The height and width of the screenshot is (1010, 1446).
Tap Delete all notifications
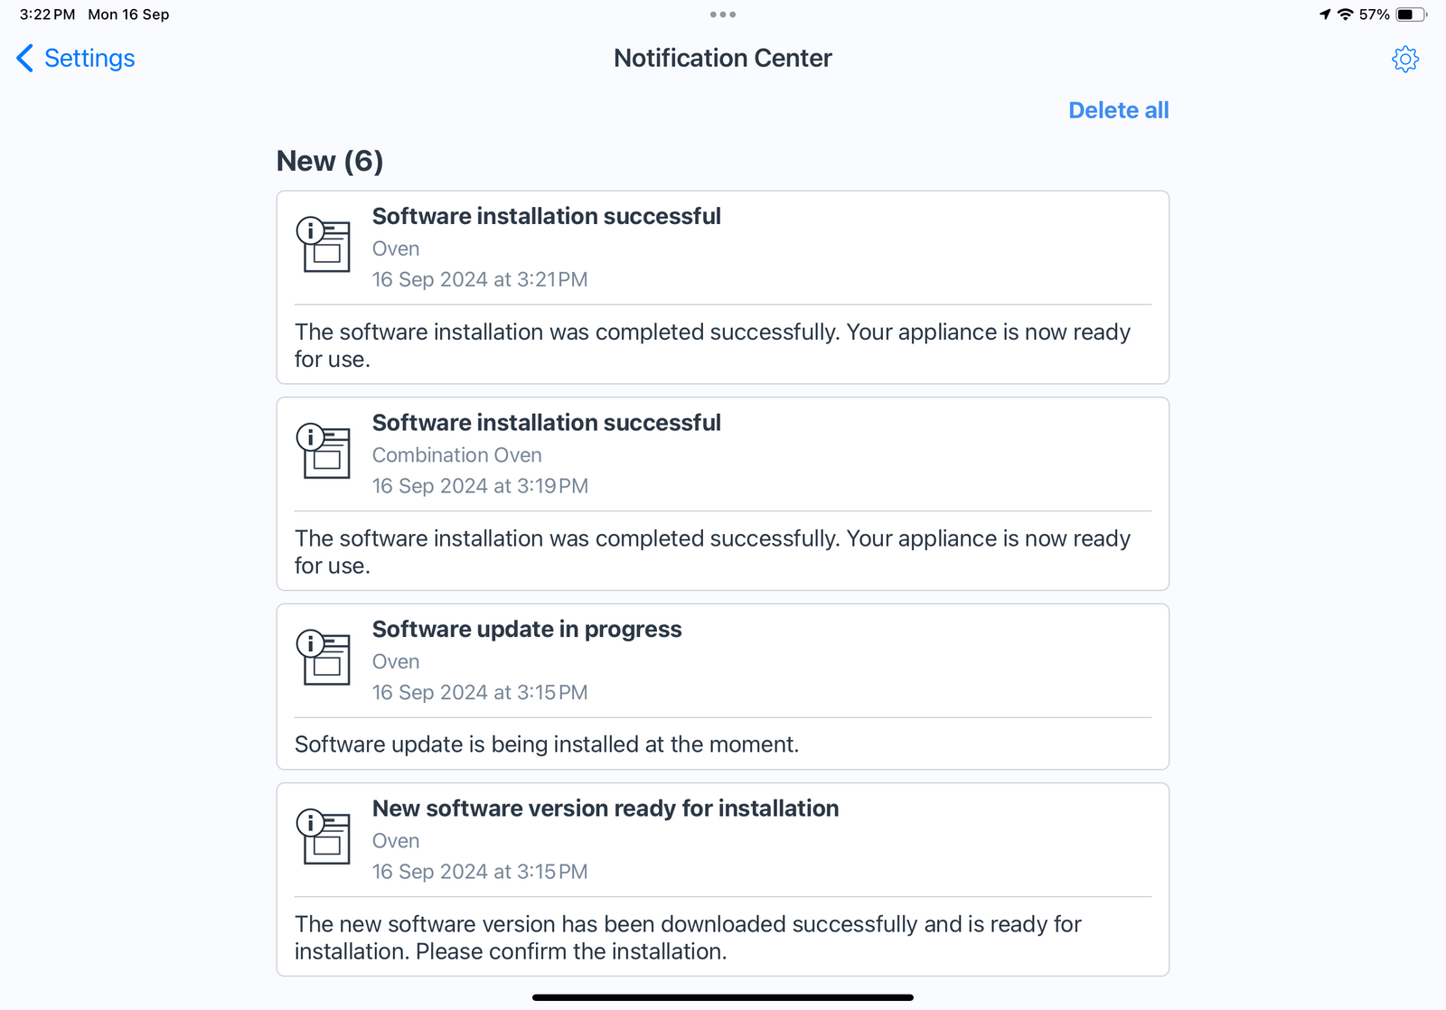[1118, 110]
